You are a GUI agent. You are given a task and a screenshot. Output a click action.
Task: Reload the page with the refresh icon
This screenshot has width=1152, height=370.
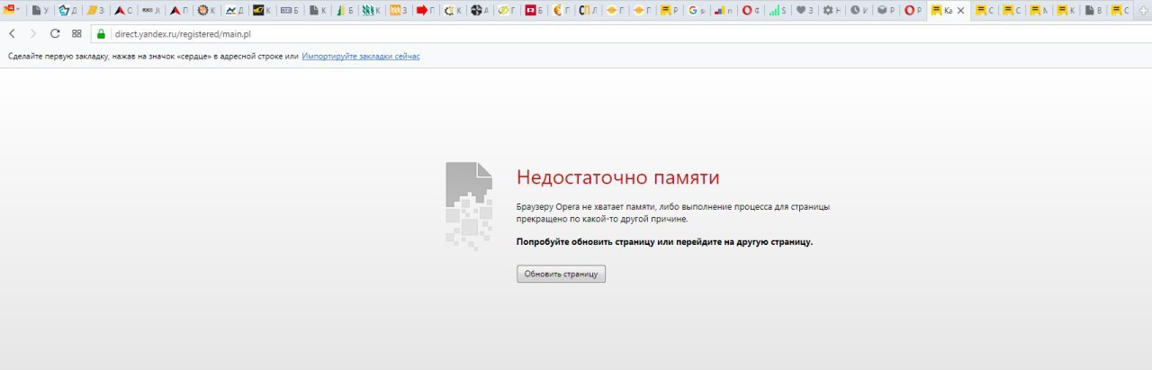[55, 33]
